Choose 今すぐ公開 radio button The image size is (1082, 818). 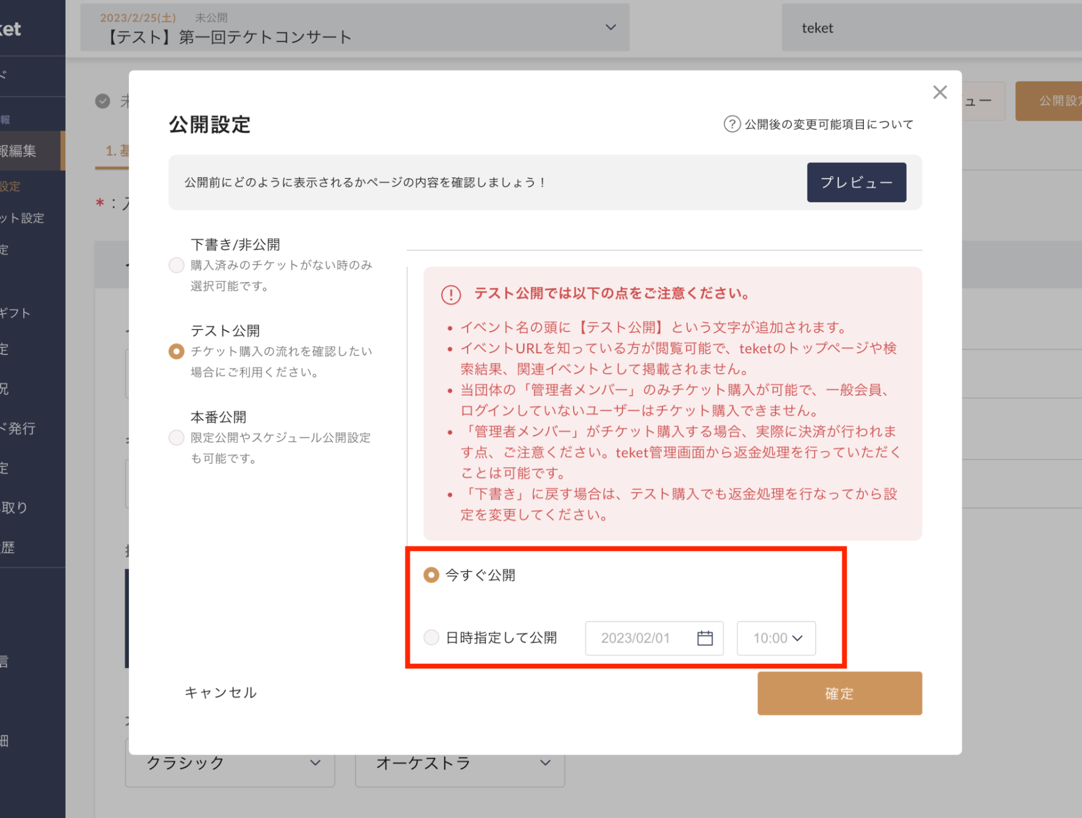(x=431, y=575)
